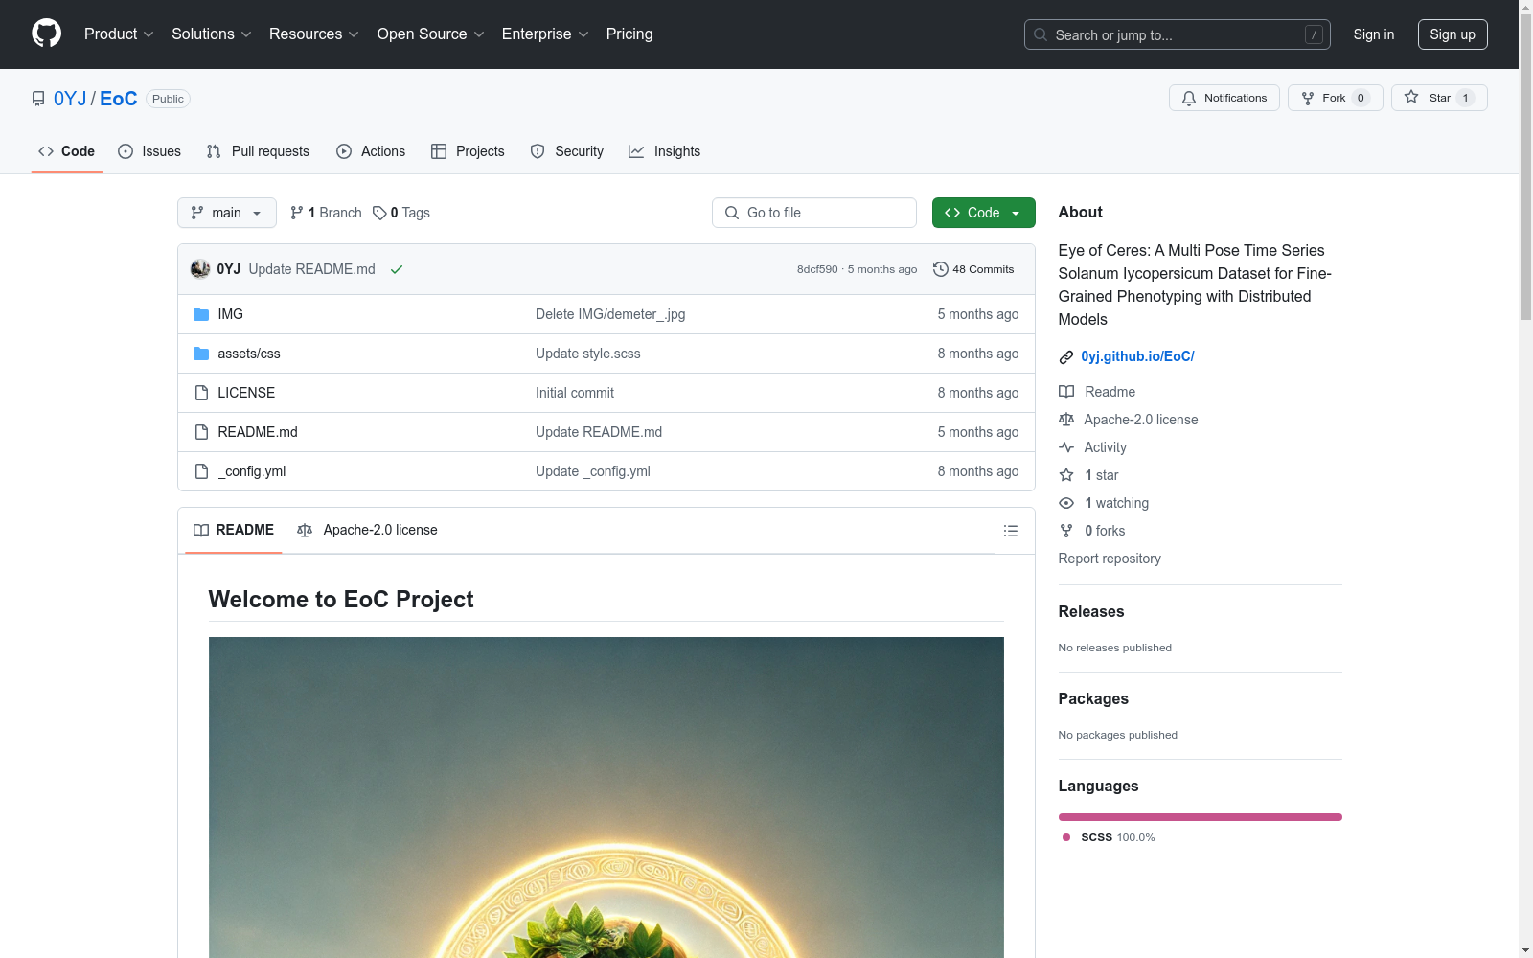Fork the repository with the Fork button

(x=1335, y=98)
